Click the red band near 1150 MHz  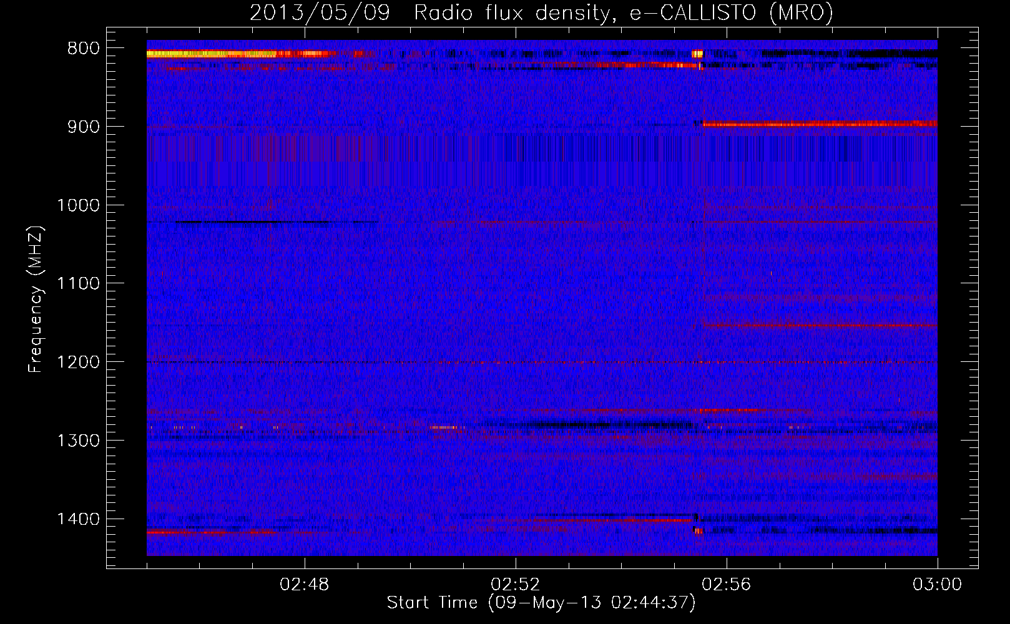820,325
